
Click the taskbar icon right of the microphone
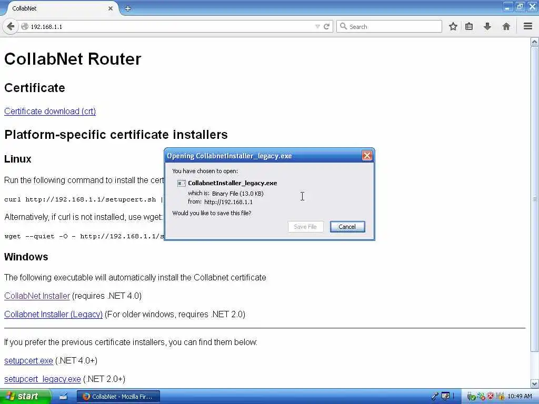click(445, 397)
